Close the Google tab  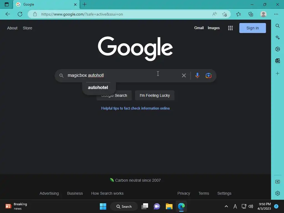point(75,4)
